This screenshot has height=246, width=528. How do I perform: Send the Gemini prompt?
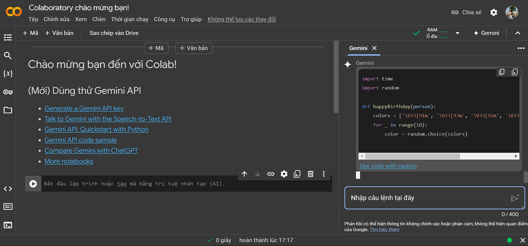click(x=515, y=198)
